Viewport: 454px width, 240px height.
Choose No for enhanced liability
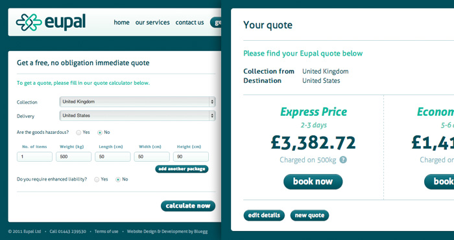[118, 179]
